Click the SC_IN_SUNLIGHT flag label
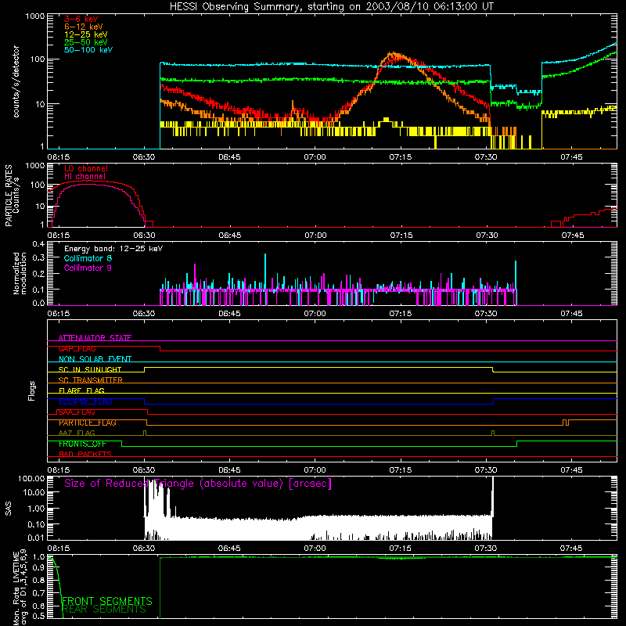 pyautogui.click(x=90, y=369)
